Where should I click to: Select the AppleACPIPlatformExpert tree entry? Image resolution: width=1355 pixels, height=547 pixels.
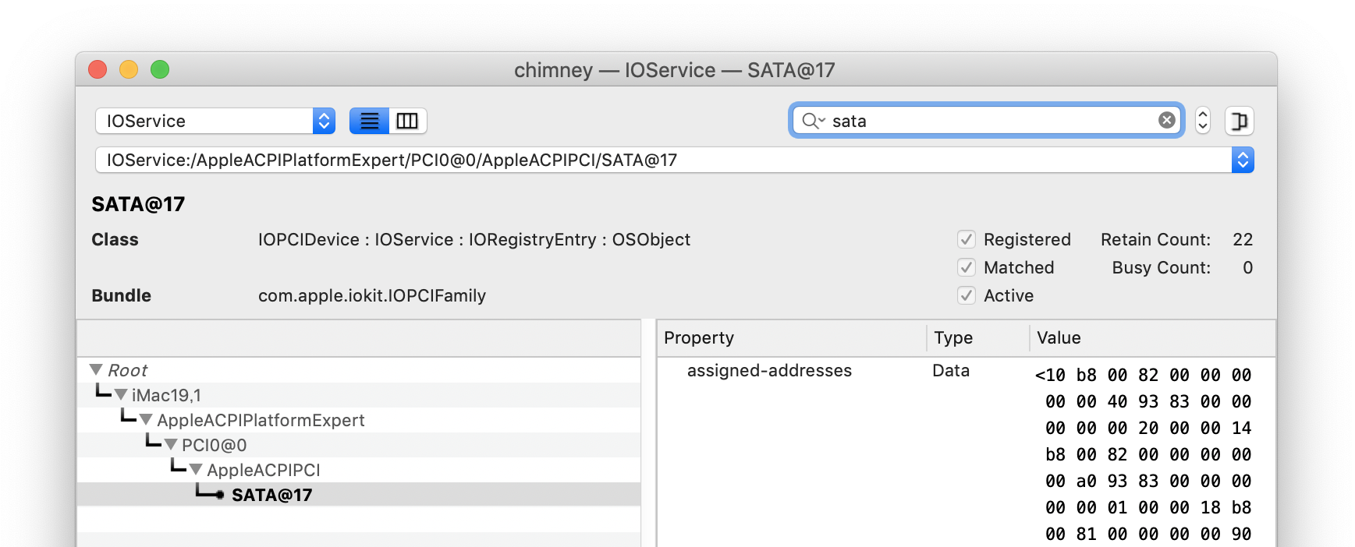coord(261,420)
